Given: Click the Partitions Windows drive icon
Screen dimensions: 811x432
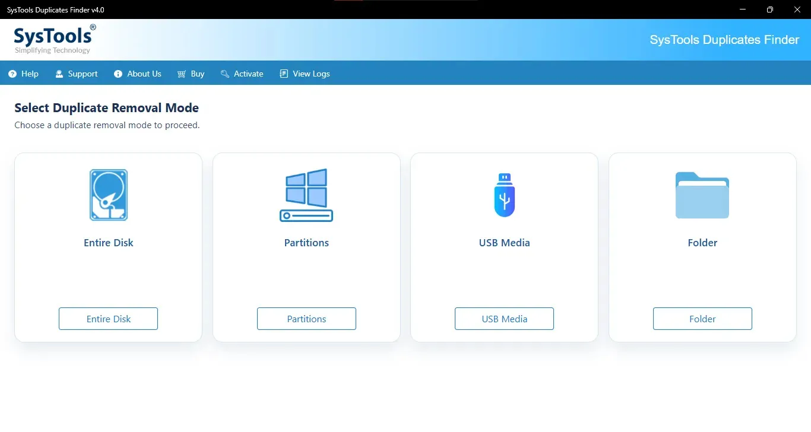Looking at the screenshot, I should coord(306,195).
